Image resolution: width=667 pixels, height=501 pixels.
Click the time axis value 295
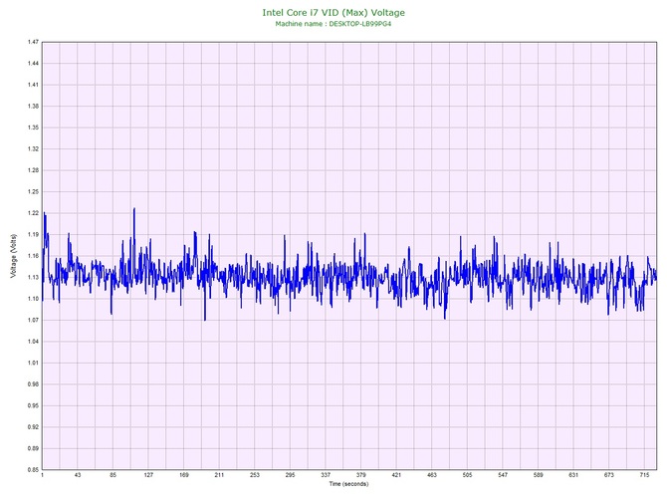pyautogui.click(x=290, y=475)
